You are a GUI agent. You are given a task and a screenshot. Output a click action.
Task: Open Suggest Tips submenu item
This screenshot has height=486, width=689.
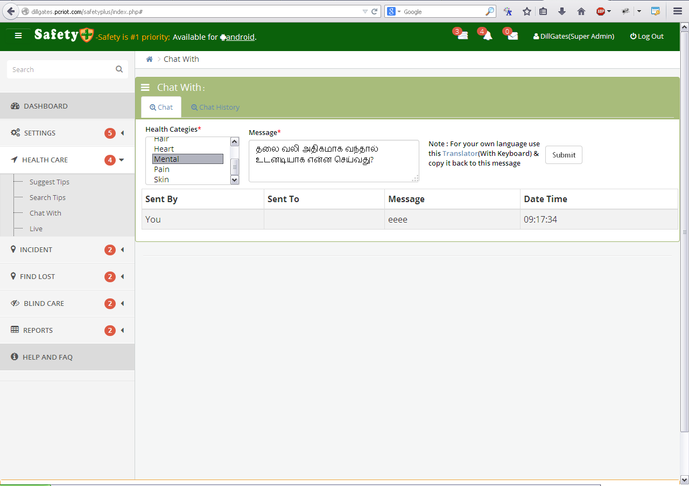[x=50, y=182]
